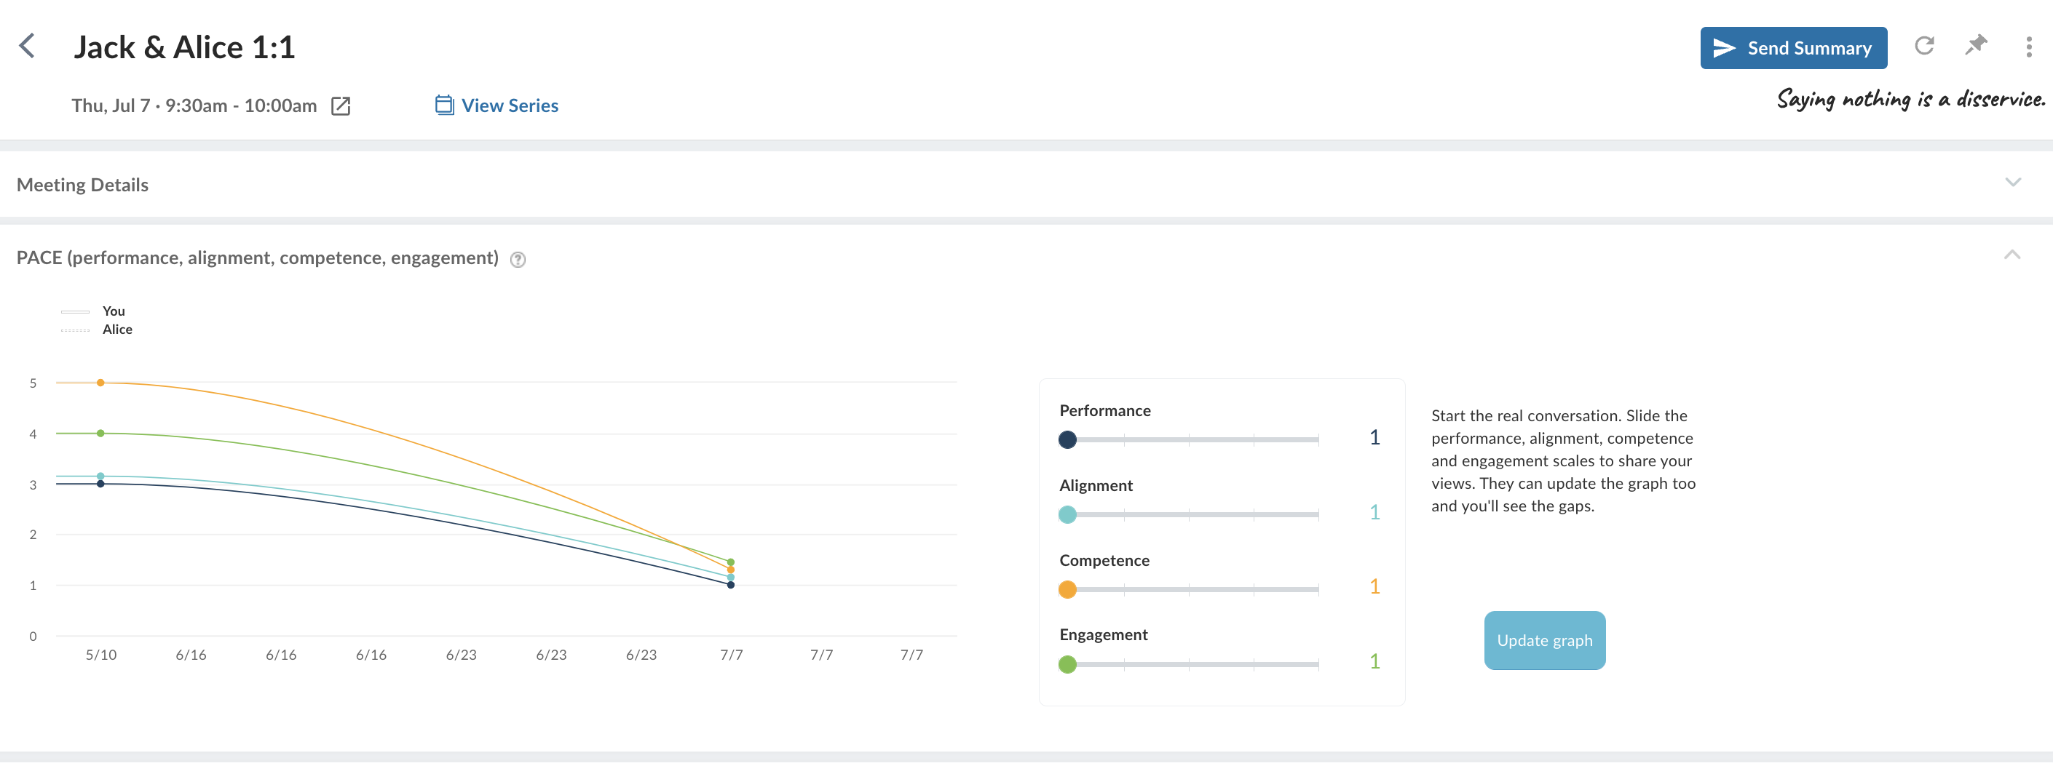The height and width of the screenshot is (774, 2053).
Task: Go back using the left arrow icon
Action: 27,46
